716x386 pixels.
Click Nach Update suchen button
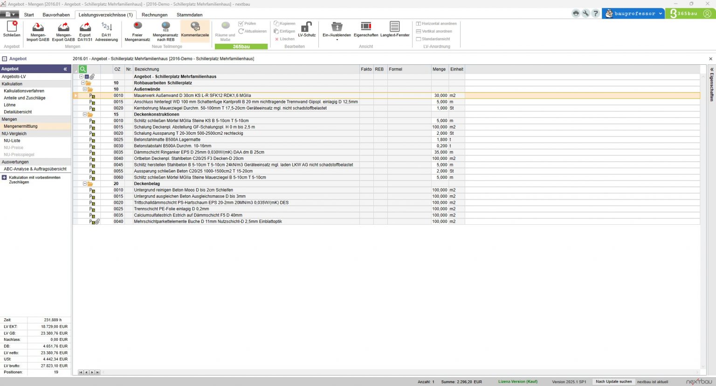[x=613, y=381]
